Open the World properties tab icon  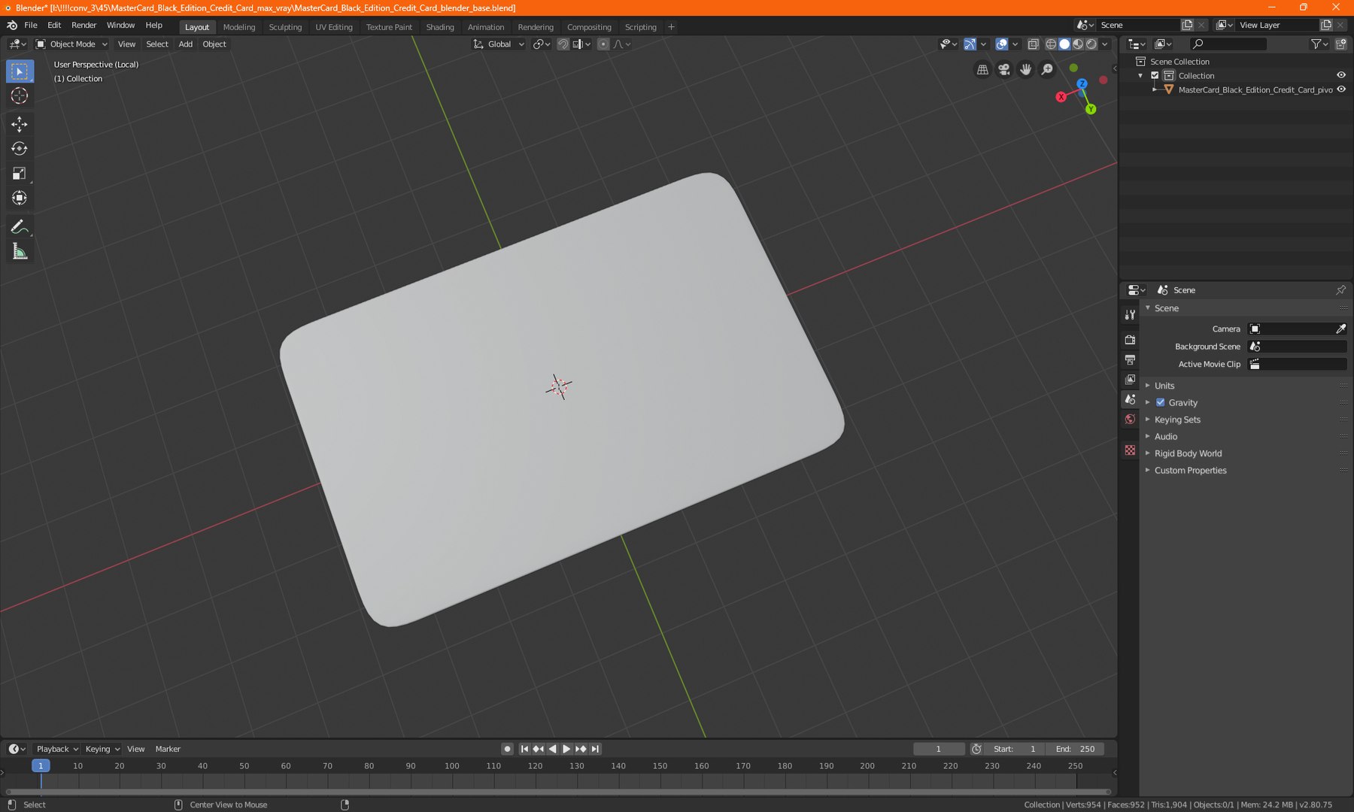coord(1130,420)
